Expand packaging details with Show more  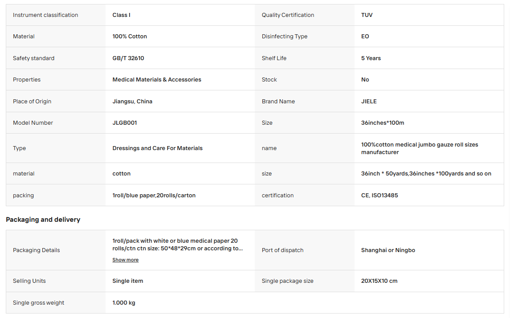(x=125, y=260)
